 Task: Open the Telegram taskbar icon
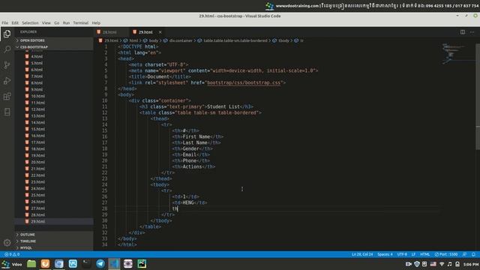coord(100,264)
